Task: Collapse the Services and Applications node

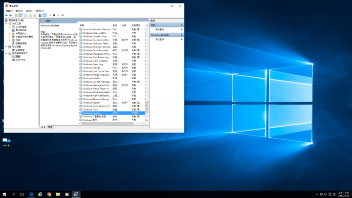Action: (6, 53)
